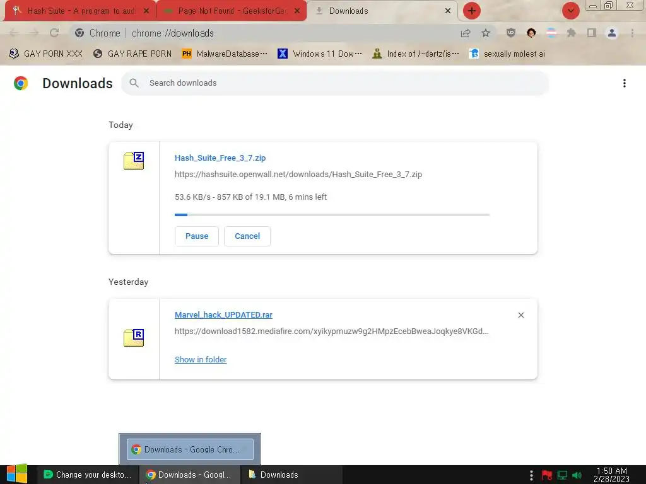Click the striped flag extension icon
This screenshot has height=484, width=646.
pos(551,33)
